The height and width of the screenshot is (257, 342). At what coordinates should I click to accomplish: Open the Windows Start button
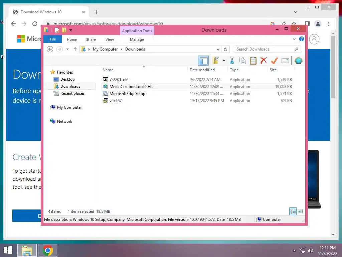pos(8,250)
